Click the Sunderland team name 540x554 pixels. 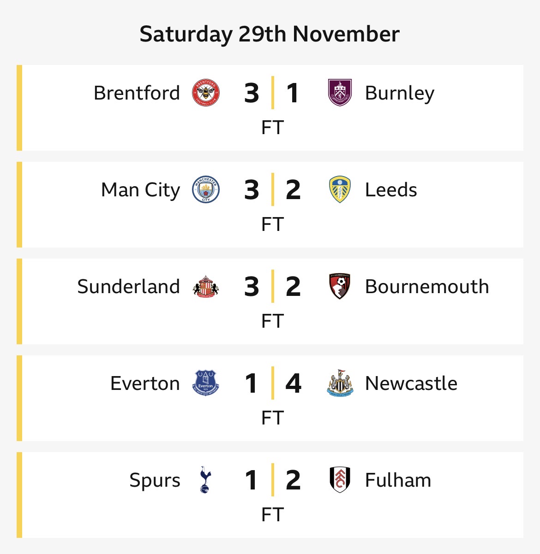pos(128,287)
